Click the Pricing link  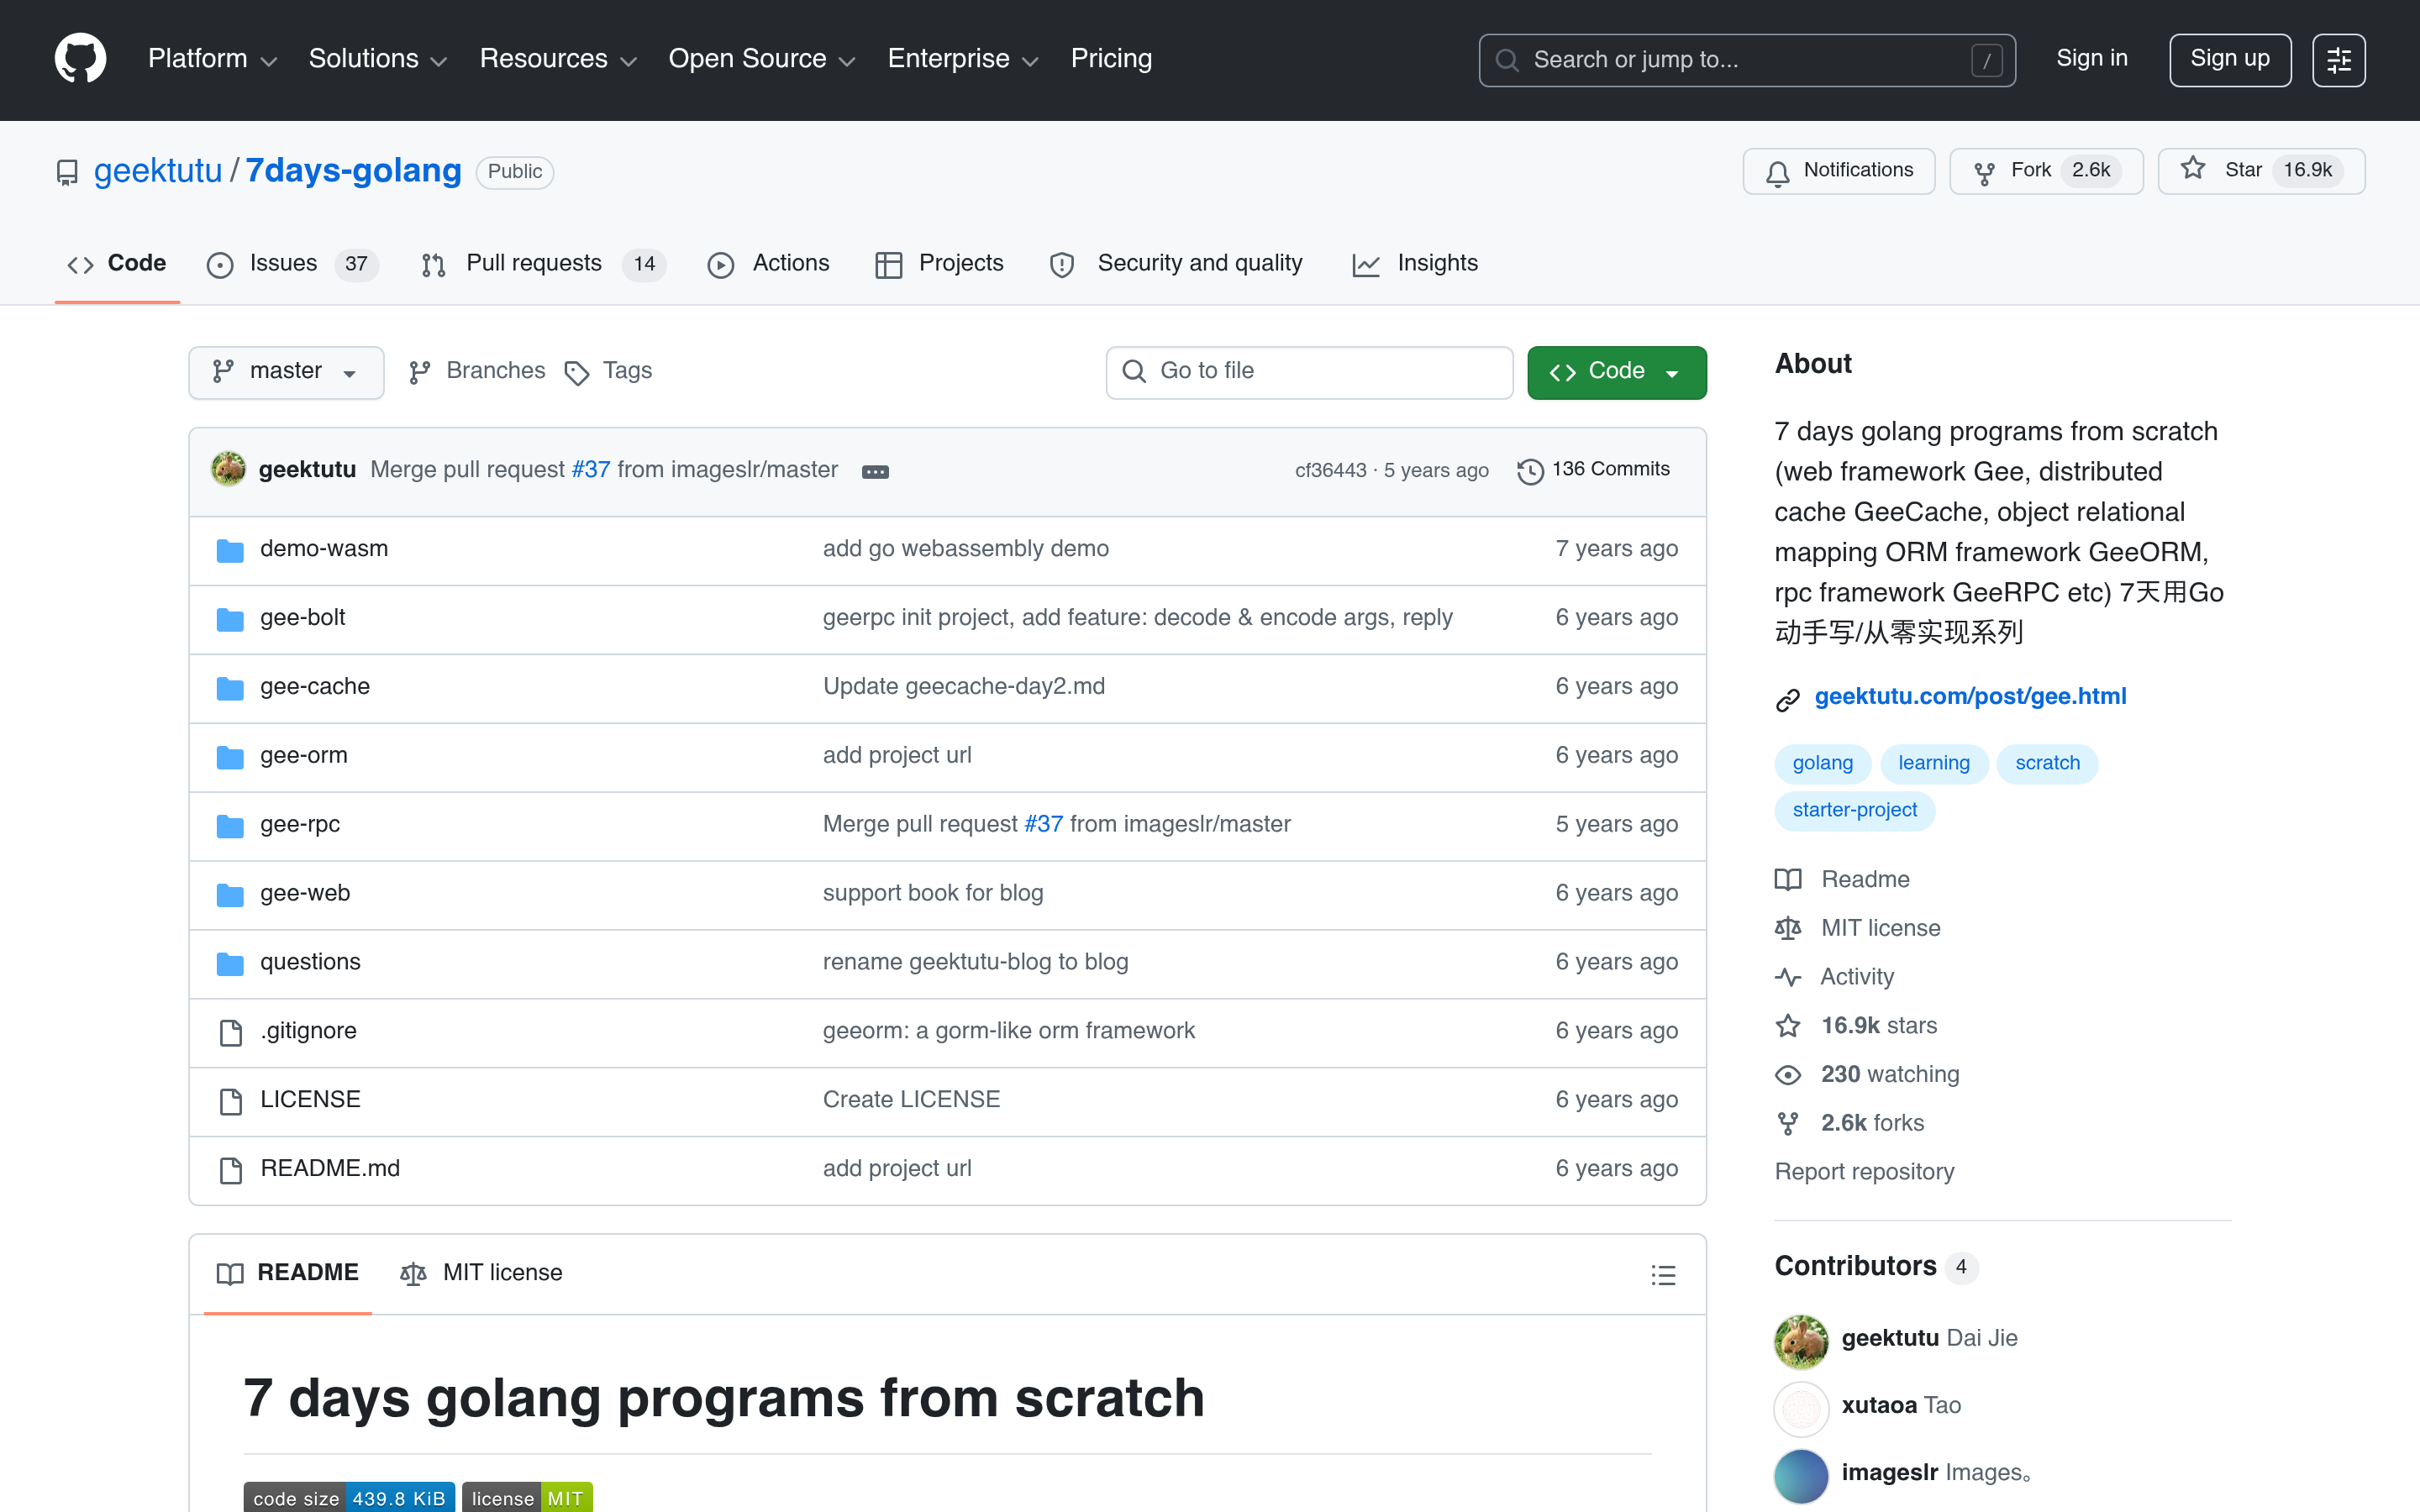pyautogui.click(x=1111, y=59)
